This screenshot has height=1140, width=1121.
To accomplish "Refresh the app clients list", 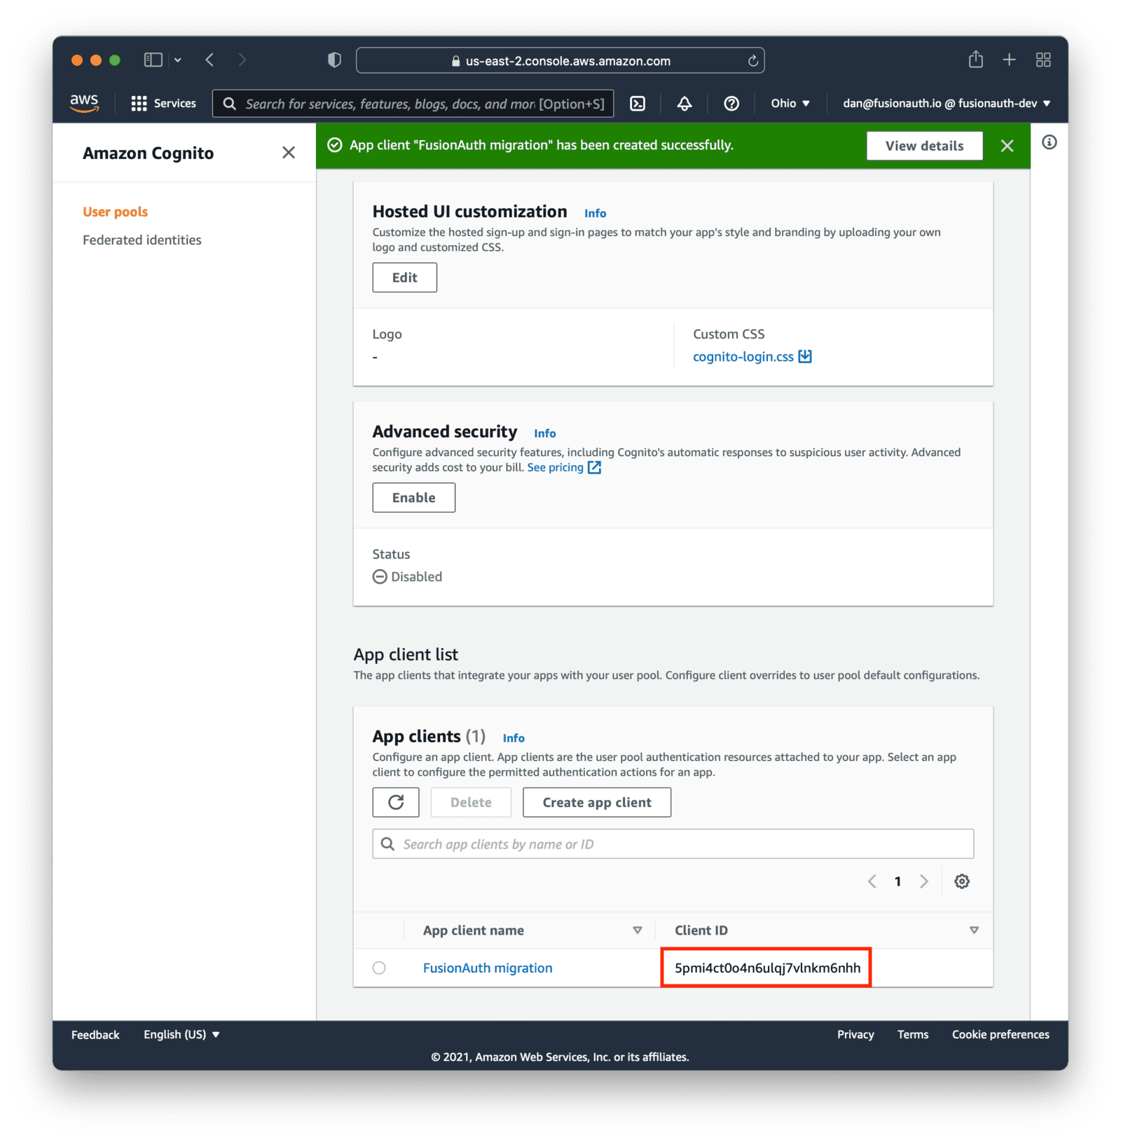I will click(x=396, y=802).
